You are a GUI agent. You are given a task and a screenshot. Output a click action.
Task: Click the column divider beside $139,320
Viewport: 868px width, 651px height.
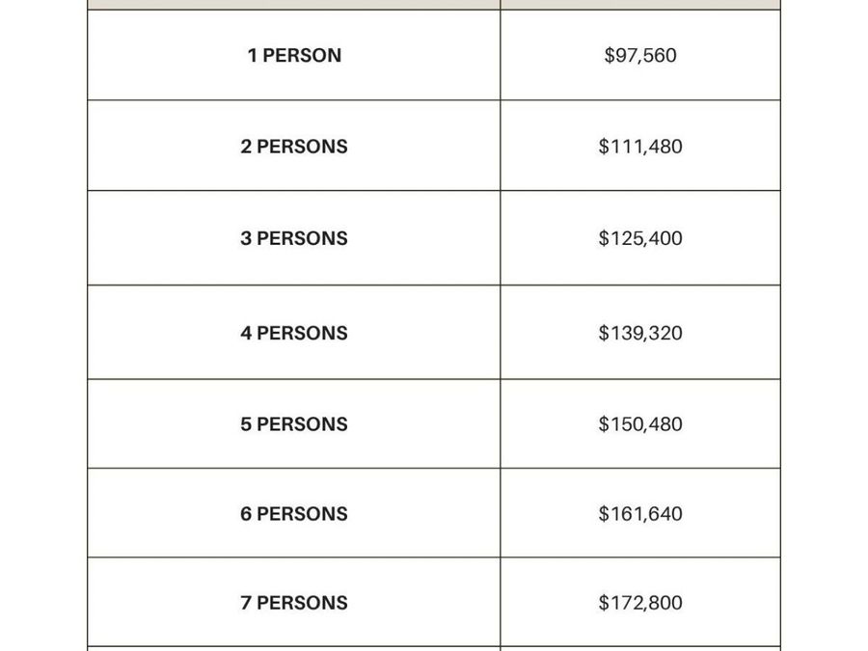[501, 333]
